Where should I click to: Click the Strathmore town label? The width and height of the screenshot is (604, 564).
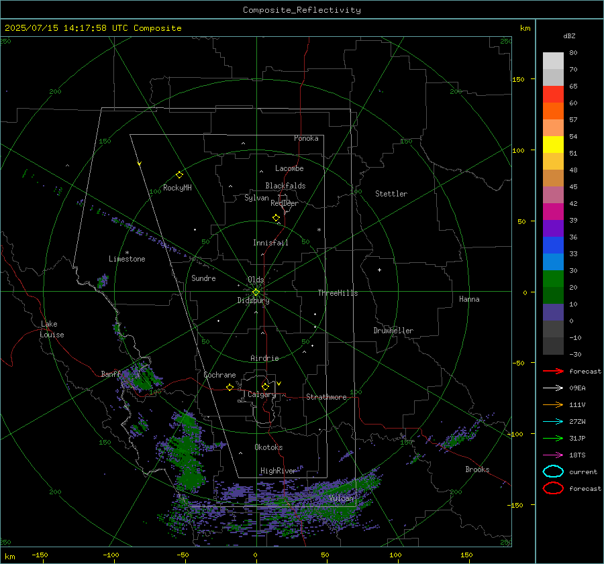(x=326, y=397)
